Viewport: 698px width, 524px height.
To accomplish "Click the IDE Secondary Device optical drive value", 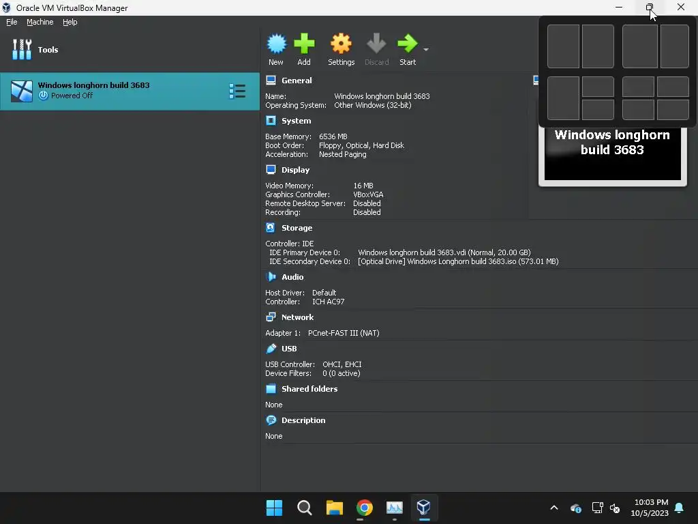I will 458,261.
